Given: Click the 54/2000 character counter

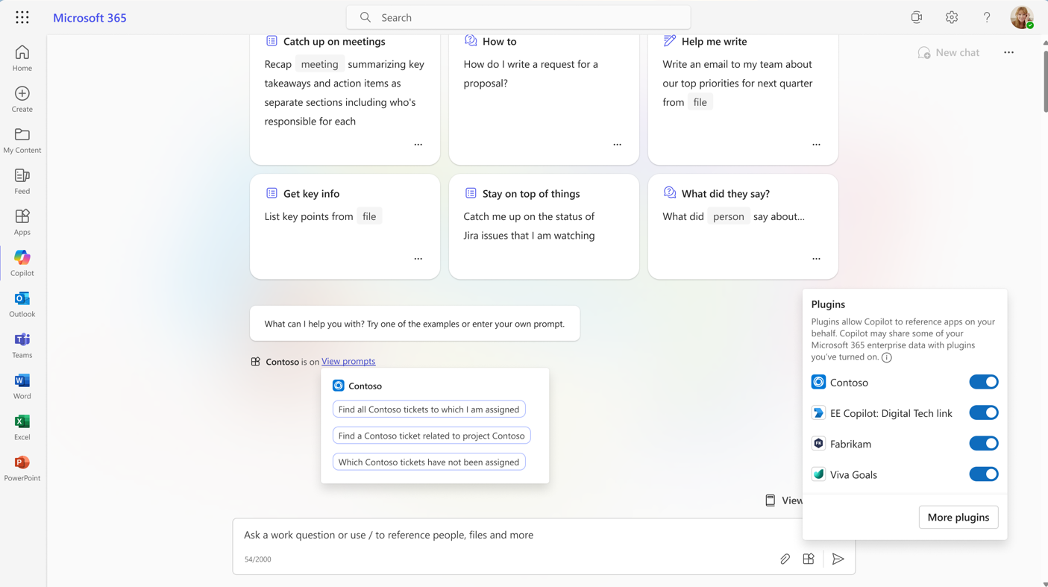Looking at the screenshot, I should pyautogui.click(x=257, y=559).
